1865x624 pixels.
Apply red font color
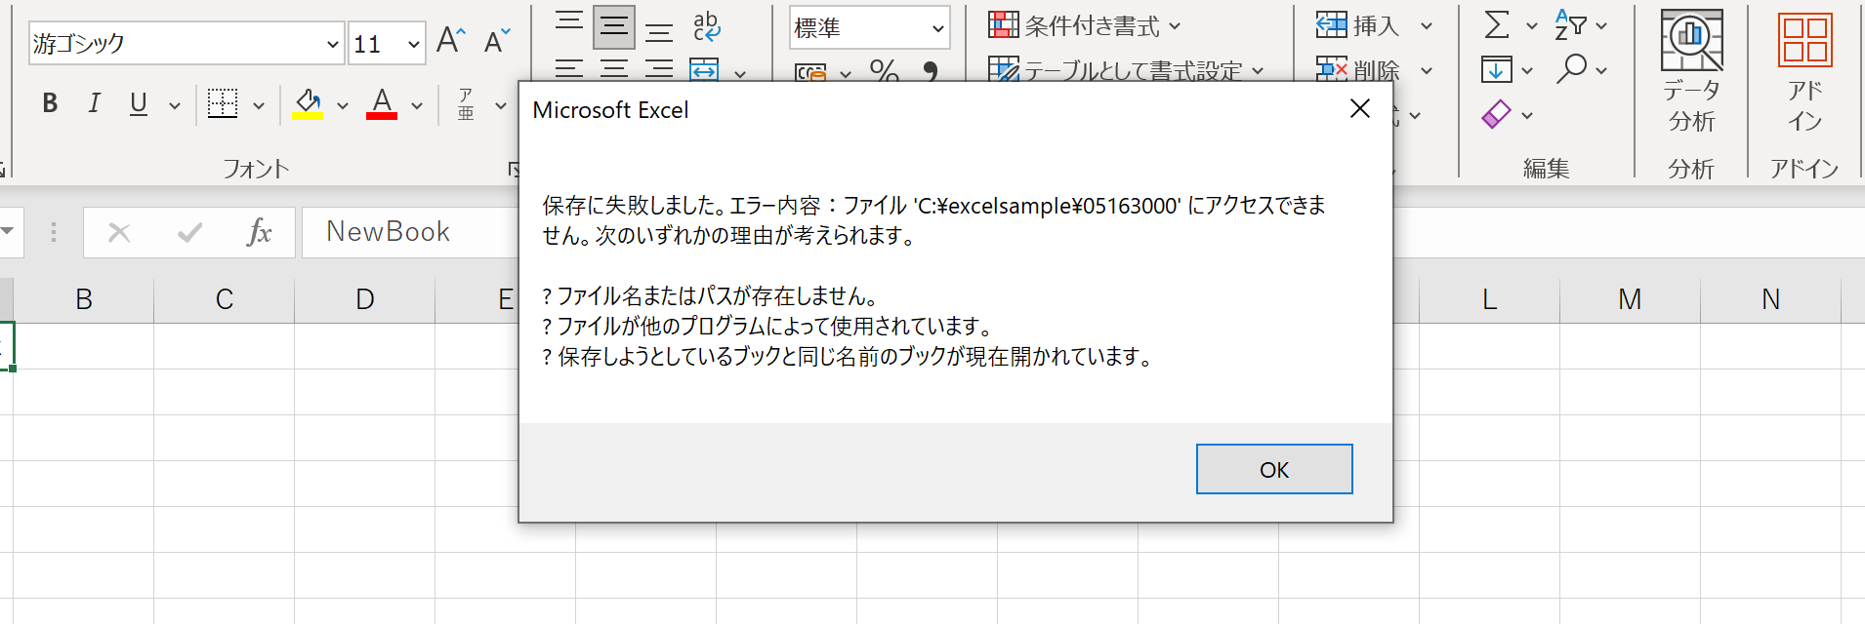tap(382, 103)
